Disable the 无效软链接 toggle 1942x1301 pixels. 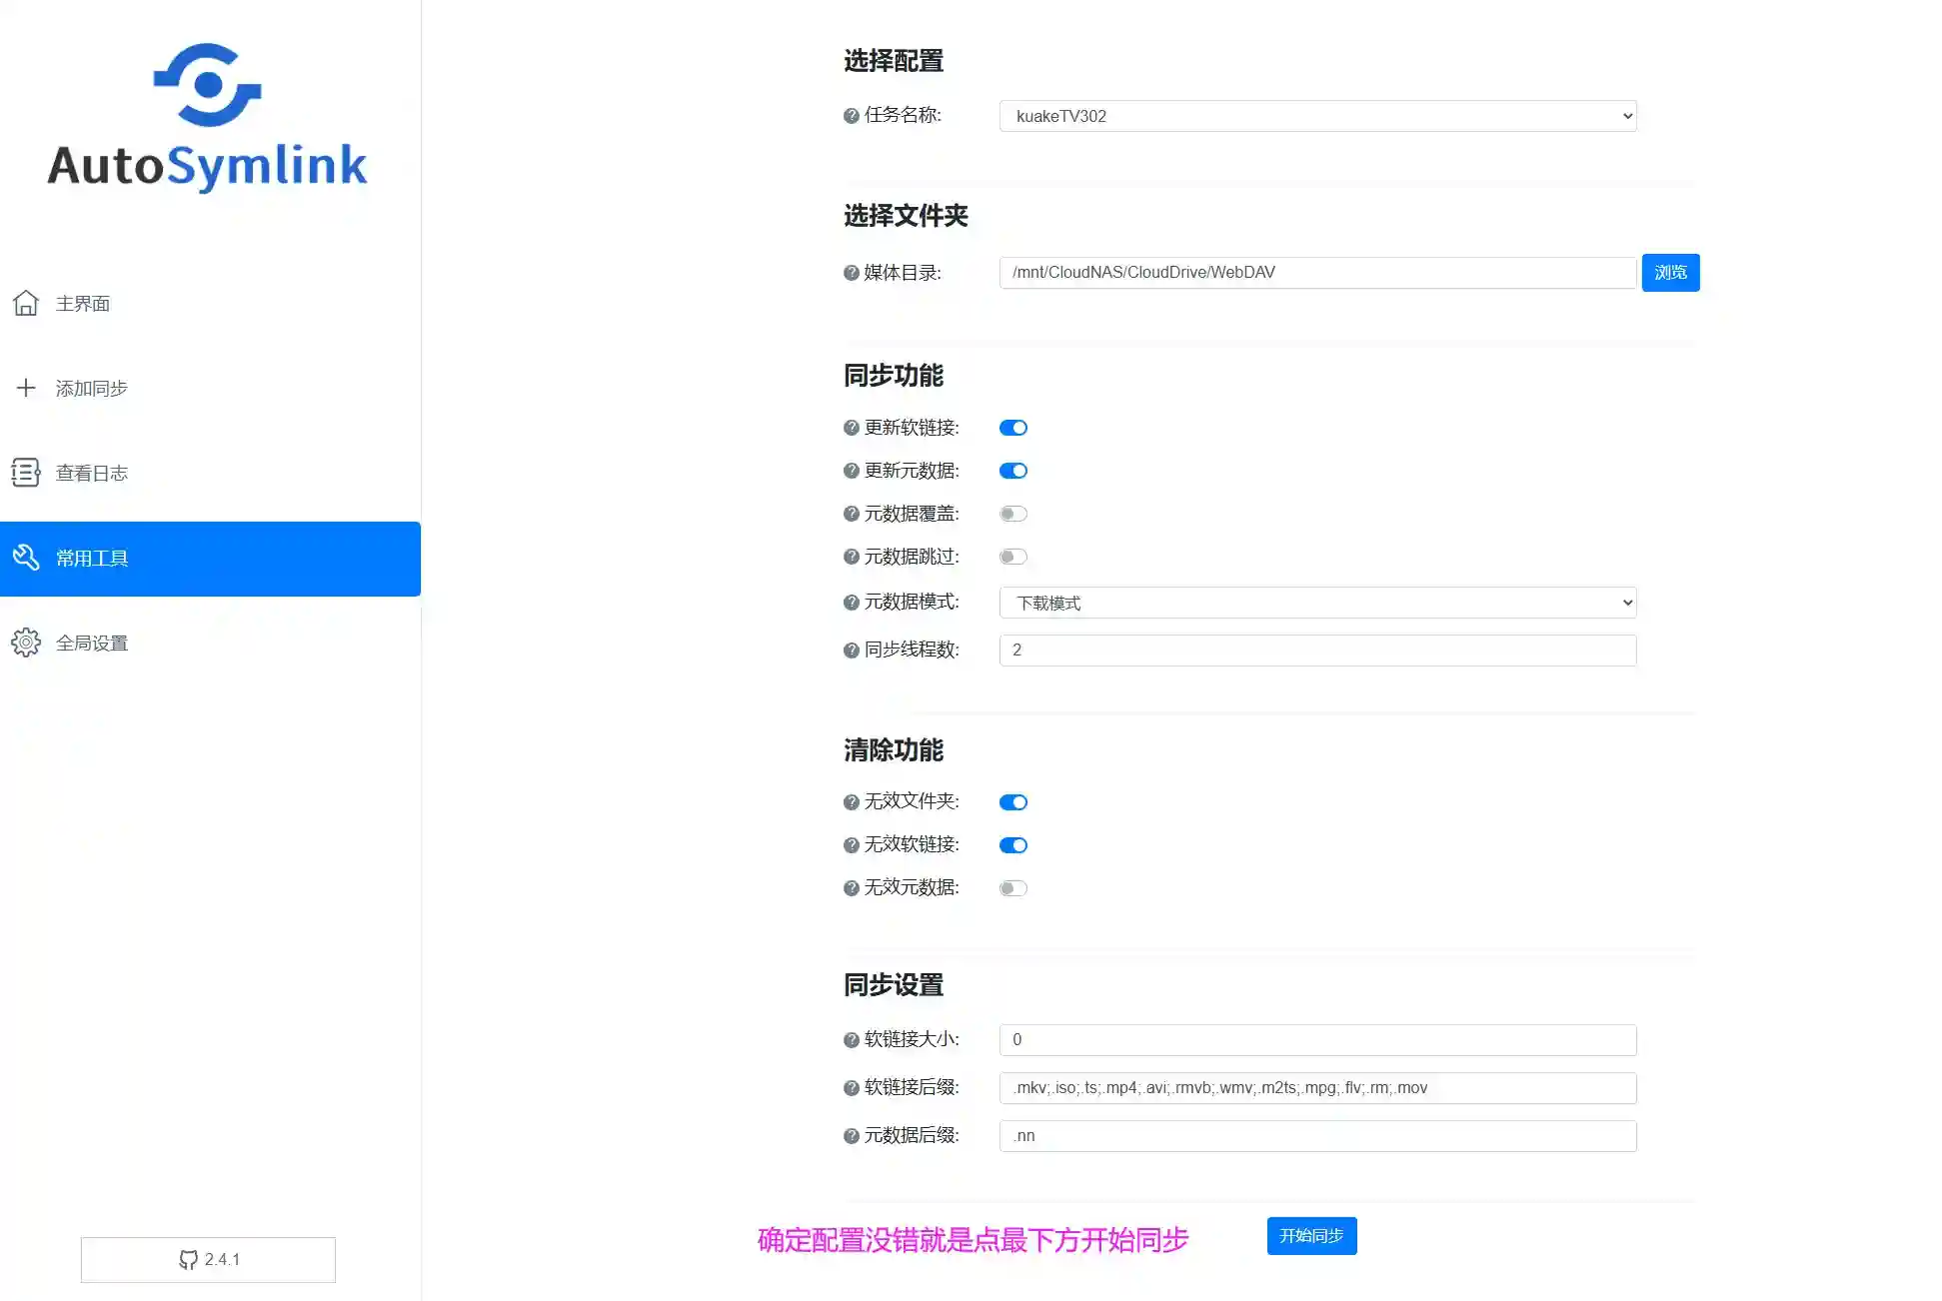coord(1012,844)
